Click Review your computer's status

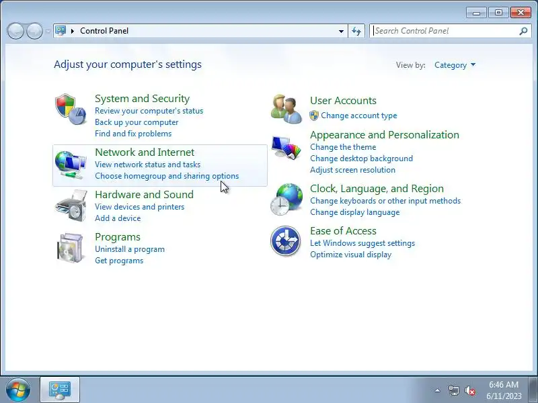tap(149, 111)
